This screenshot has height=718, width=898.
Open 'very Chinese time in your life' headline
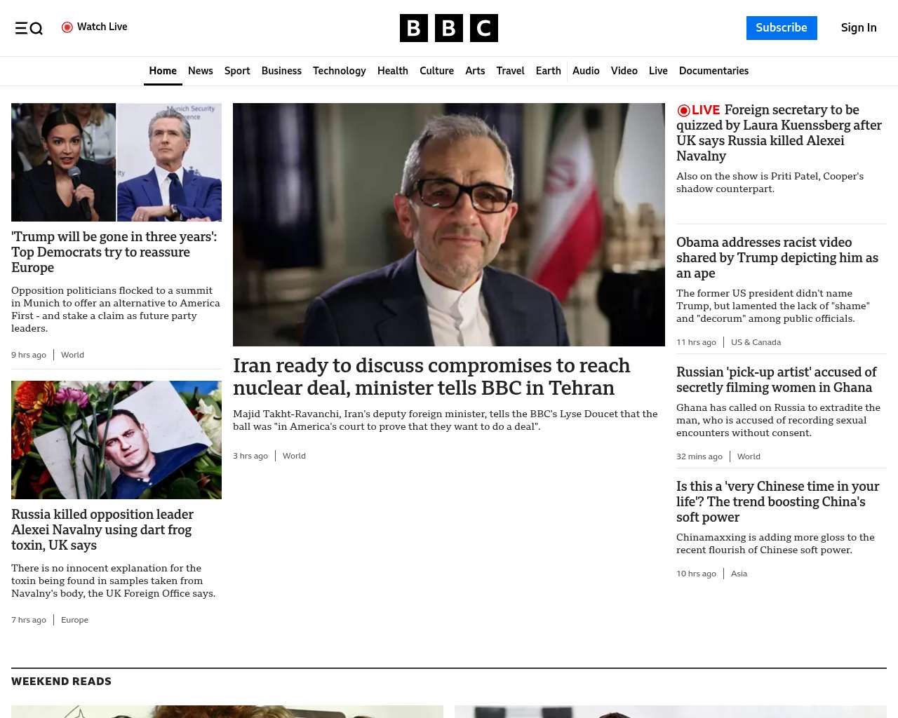(777, 502)
